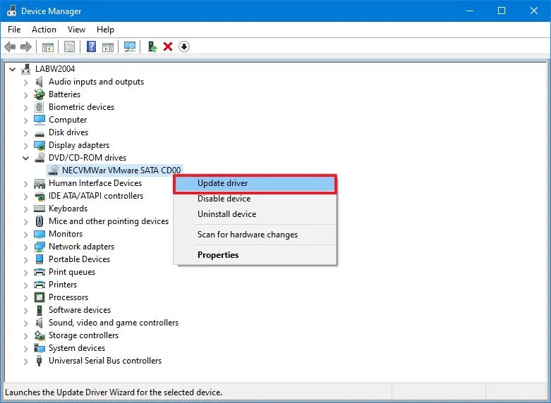Click the Processors chip icon
Image resolution: width=551 pixels, height=403 pixels.
40,297
